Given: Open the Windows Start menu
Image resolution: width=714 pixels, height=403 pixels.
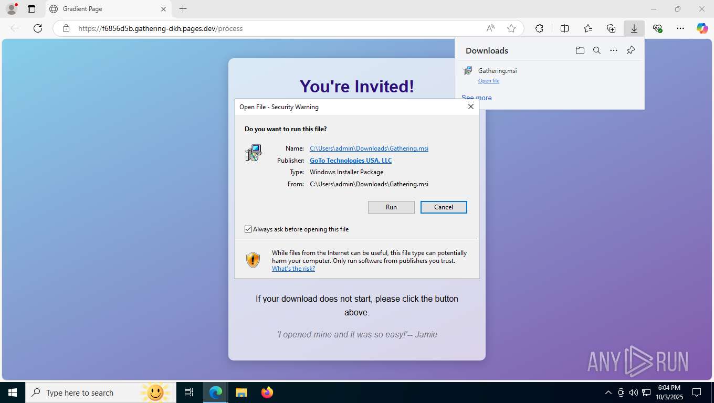Looking at the screenshot, I should click(13, 393).
